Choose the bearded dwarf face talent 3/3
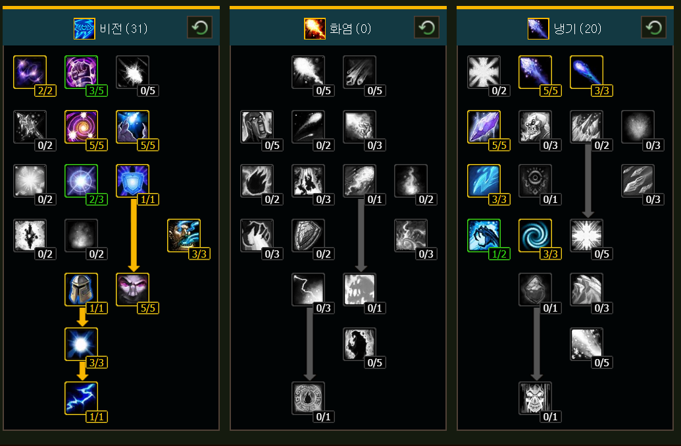 point(184,235)
